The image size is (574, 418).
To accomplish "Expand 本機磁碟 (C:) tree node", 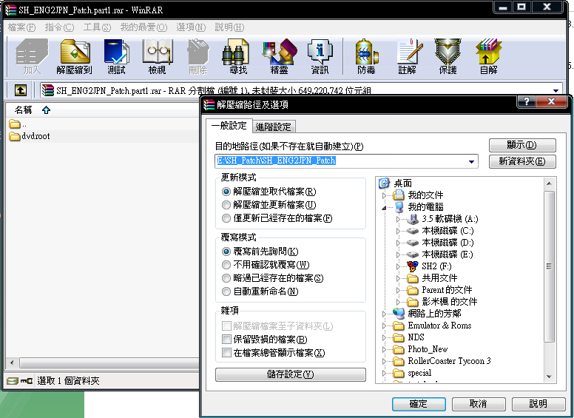I will [x=398, y=231].
